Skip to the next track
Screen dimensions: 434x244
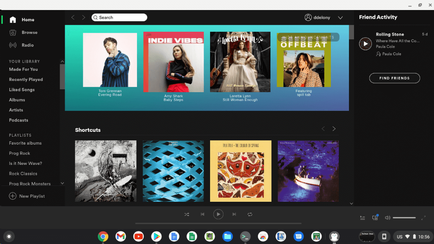234,215
